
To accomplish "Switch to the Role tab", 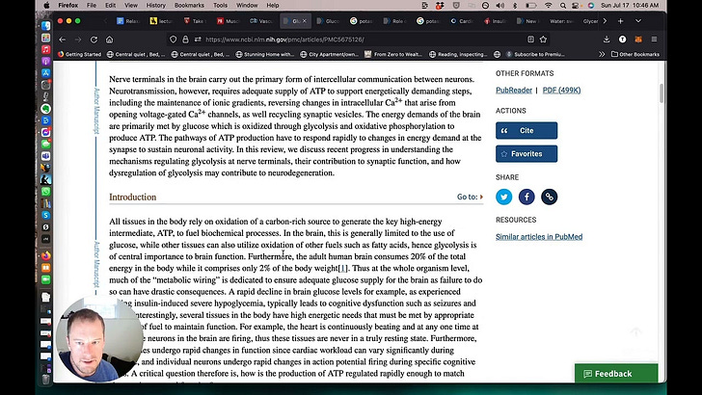I will click(x=395, y=21).
